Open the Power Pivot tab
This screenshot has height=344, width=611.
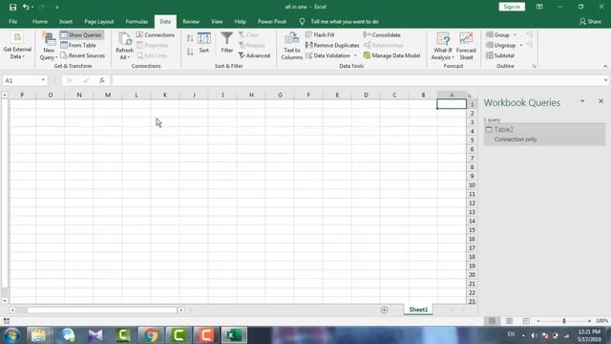(x=272, y=21)
